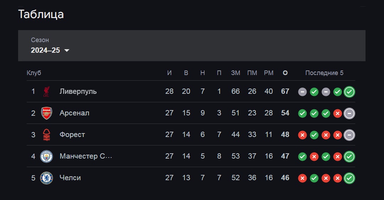Click the Manchester City badge icon

47,156
